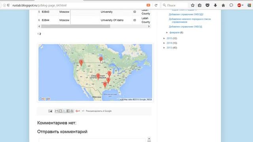253x142 pixels.
Task: Open 'Добавлен справочник ОКВЭД2' post link
Action: [x=186, y=14]
